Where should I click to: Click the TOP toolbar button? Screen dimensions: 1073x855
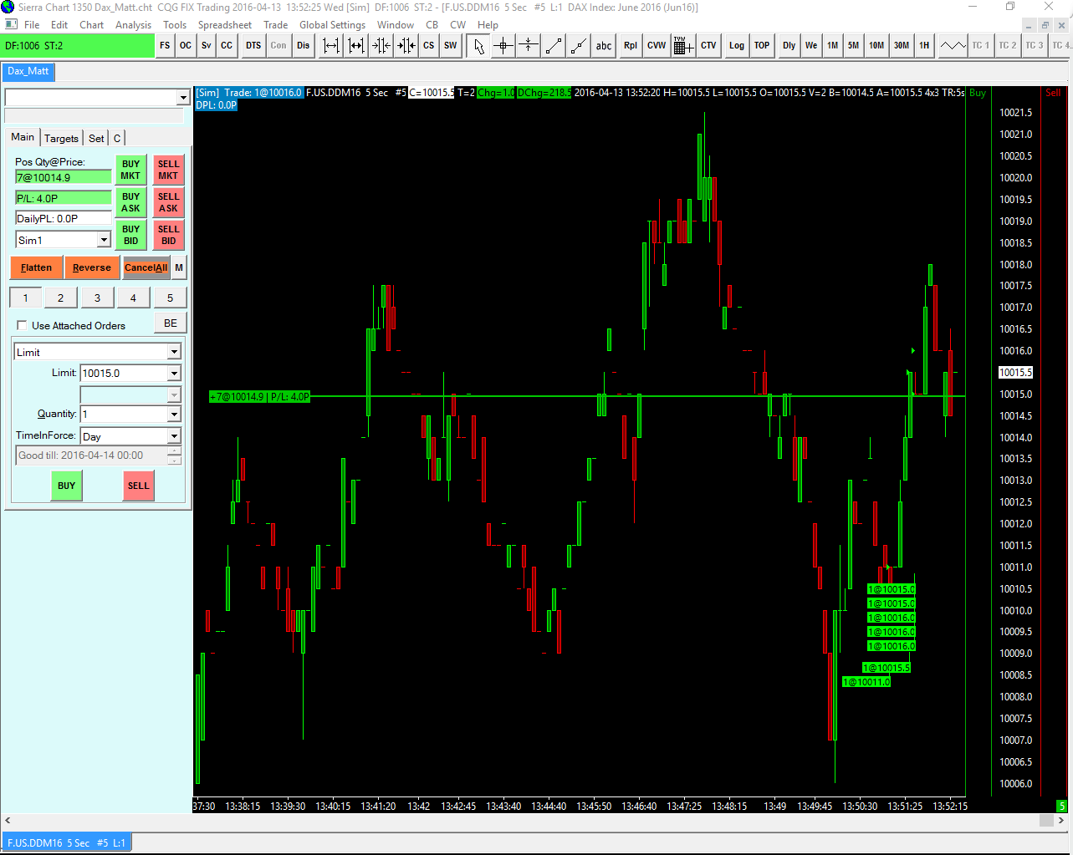click(x=762, y=46)
